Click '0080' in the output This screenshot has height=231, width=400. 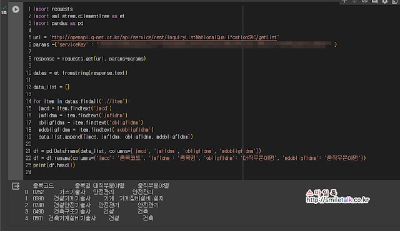[x=38, y=199]
